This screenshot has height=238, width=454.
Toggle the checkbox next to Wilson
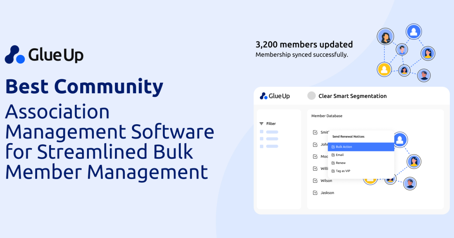click(x=315, y=181)
